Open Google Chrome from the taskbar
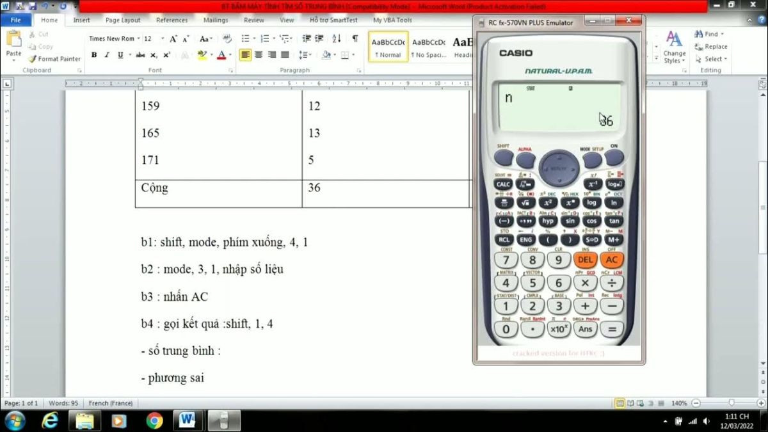The height and width of the screenshot is (432, 768). (x=154, y=420)
